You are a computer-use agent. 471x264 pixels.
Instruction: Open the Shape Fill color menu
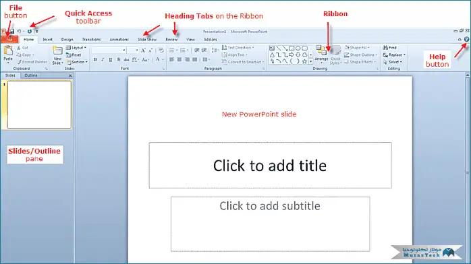[x=357, y=48]
